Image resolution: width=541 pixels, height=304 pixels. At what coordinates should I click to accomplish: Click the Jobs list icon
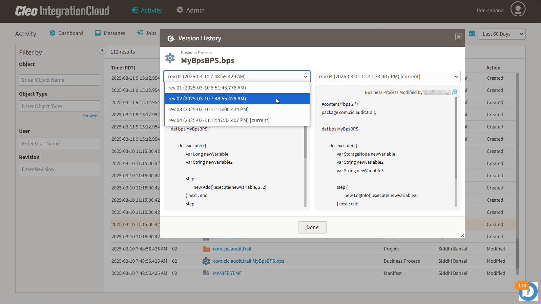pyautogui.click(x=140, y=33)
